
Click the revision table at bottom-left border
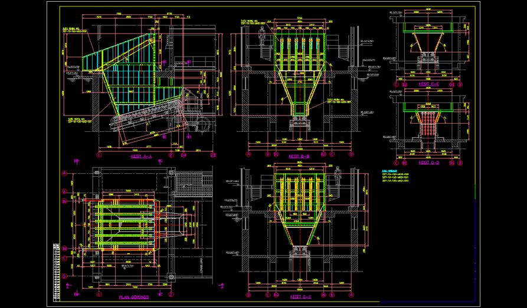point(56,271)
